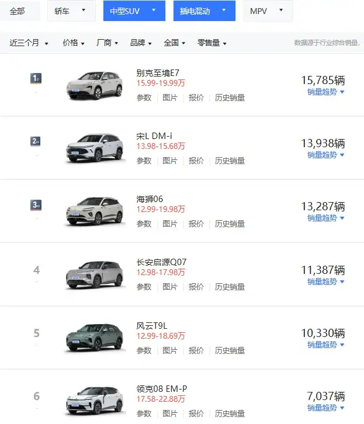
Task: Open the 零售量 dropdown
Action: pyautogui.click(x=212, y=43)
